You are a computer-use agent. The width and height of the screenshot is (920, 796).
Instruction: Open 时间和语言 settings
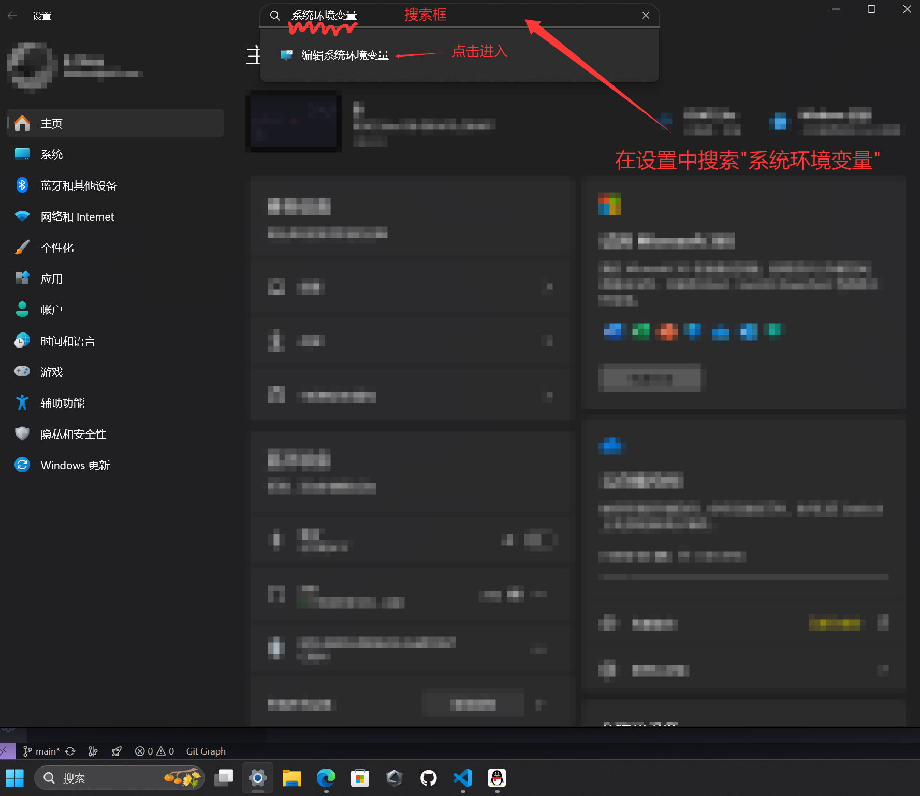68,341
